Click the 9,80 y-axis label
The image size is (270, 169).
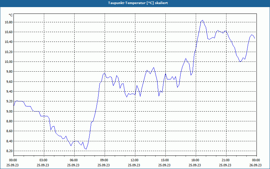(x=10, y=72)
